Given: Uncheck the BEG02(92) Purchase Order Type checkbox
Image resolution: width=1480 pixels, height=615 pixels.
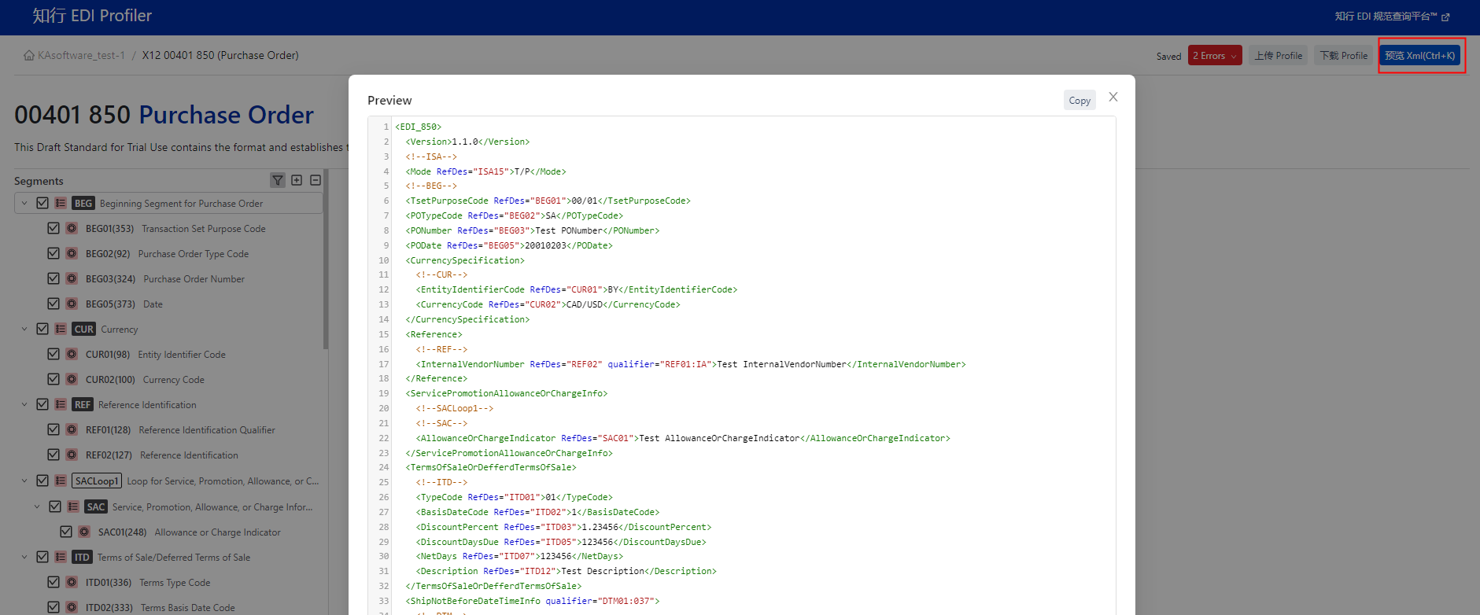Looking at the screenshot, I should [x=54, y=253].
